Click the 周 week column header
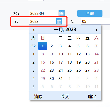 [33, 38]
